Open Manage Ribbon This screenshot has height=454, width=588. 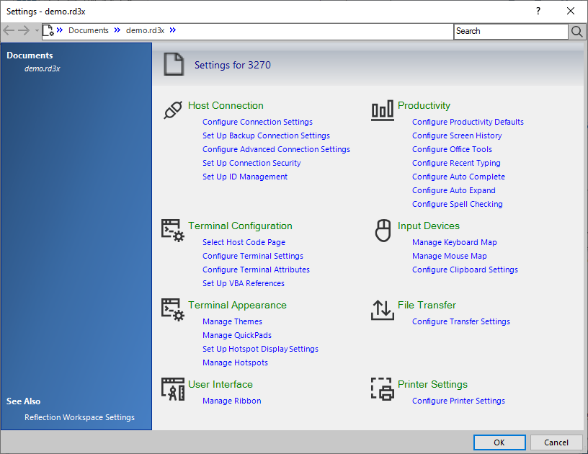point(232,401)
